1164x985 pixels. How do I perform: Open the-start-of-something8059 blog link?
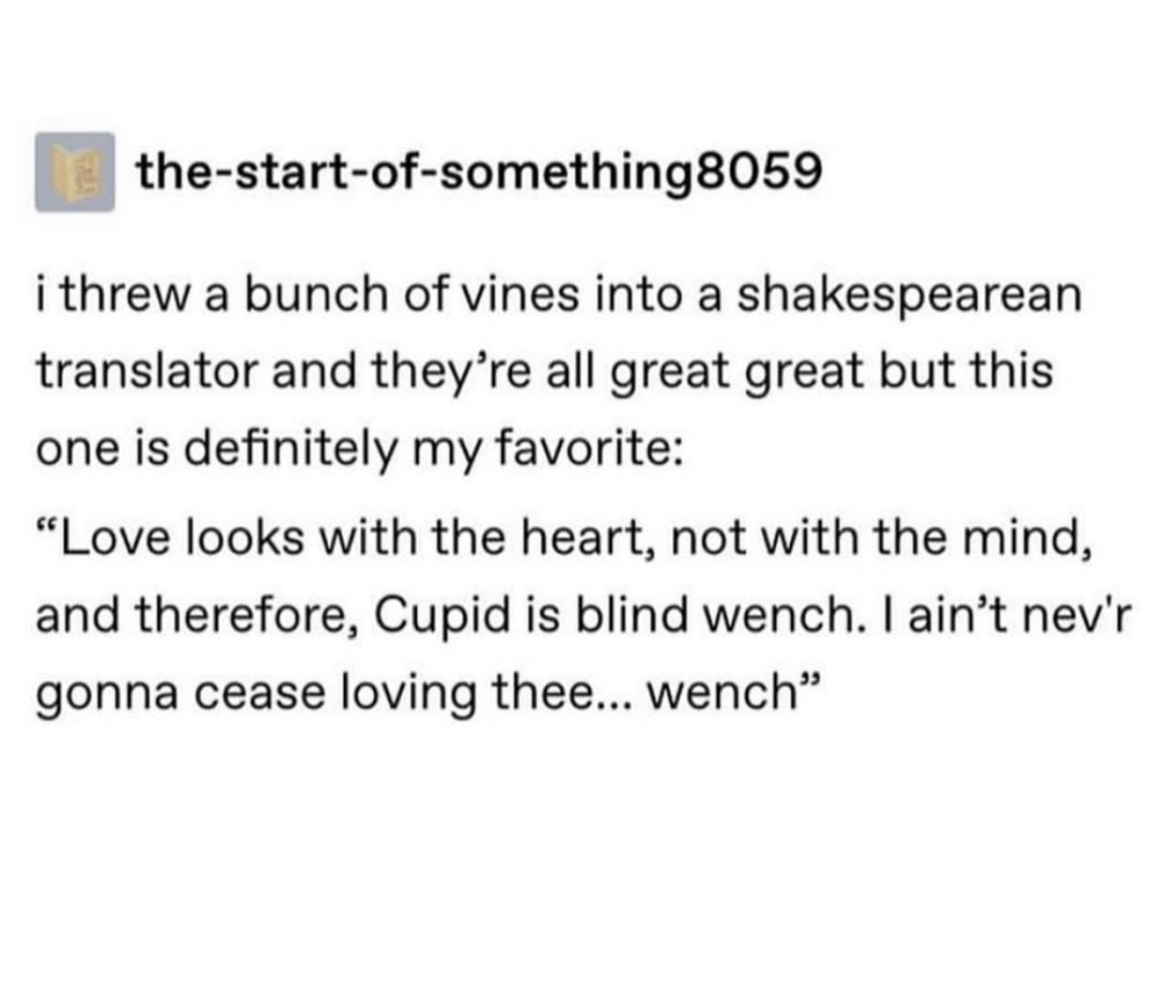pos(480,172)
